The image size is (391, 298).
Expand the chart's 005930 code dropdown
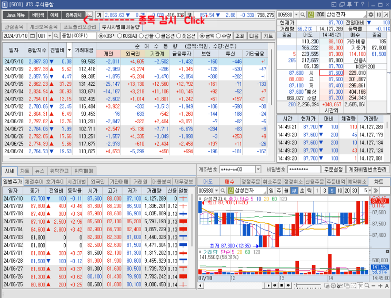point(216,191)
